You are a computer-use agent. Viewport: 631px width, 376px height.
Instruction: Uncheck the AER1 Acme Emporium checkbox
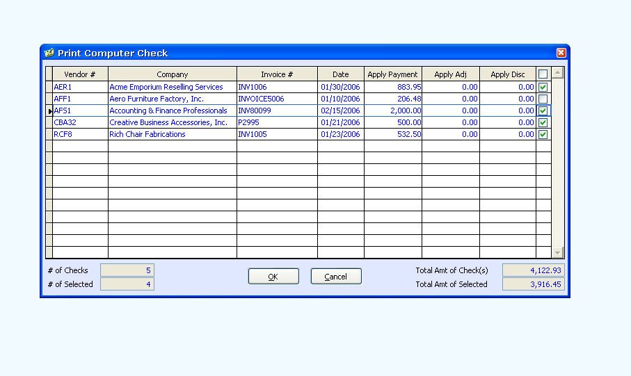pos(543,88)
